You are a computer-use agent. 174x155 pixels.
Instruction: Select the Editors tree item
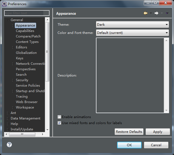21,47
